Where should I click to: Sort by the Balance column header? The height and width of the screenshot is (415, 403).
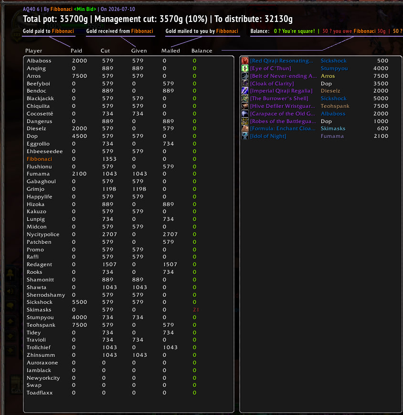(202, 51)
